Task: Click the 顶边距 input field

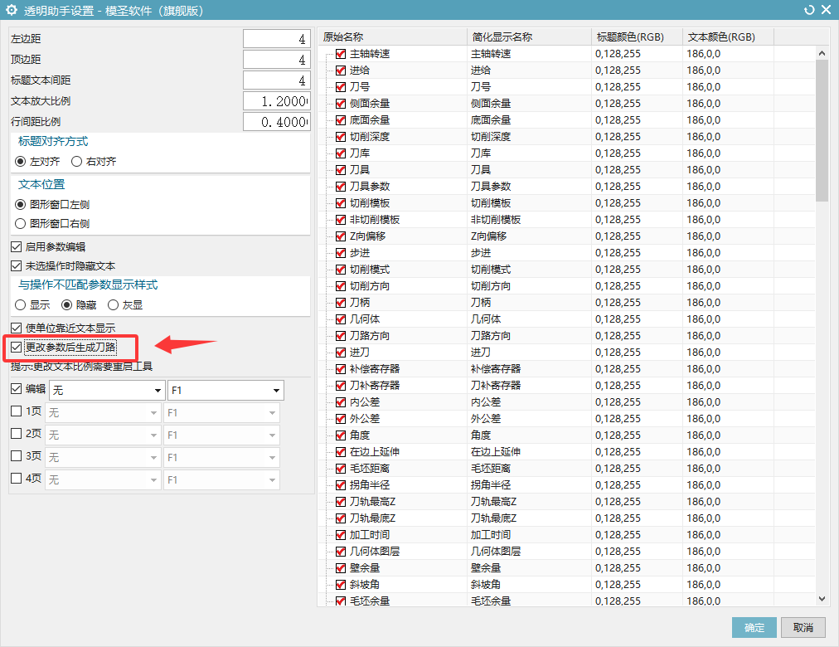Action: [x=277, y=60]
